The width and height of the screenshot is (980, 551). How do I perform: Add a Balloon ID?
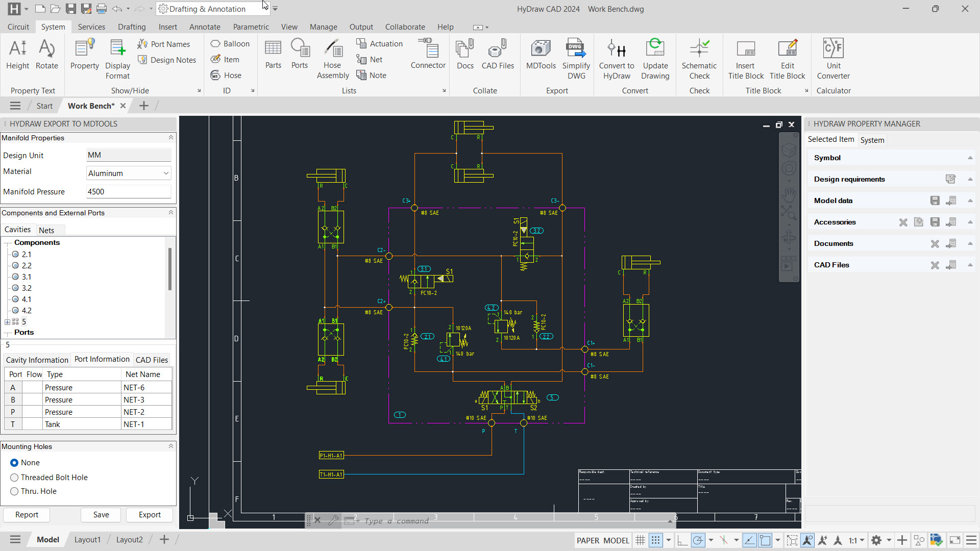tap(230, 44)
